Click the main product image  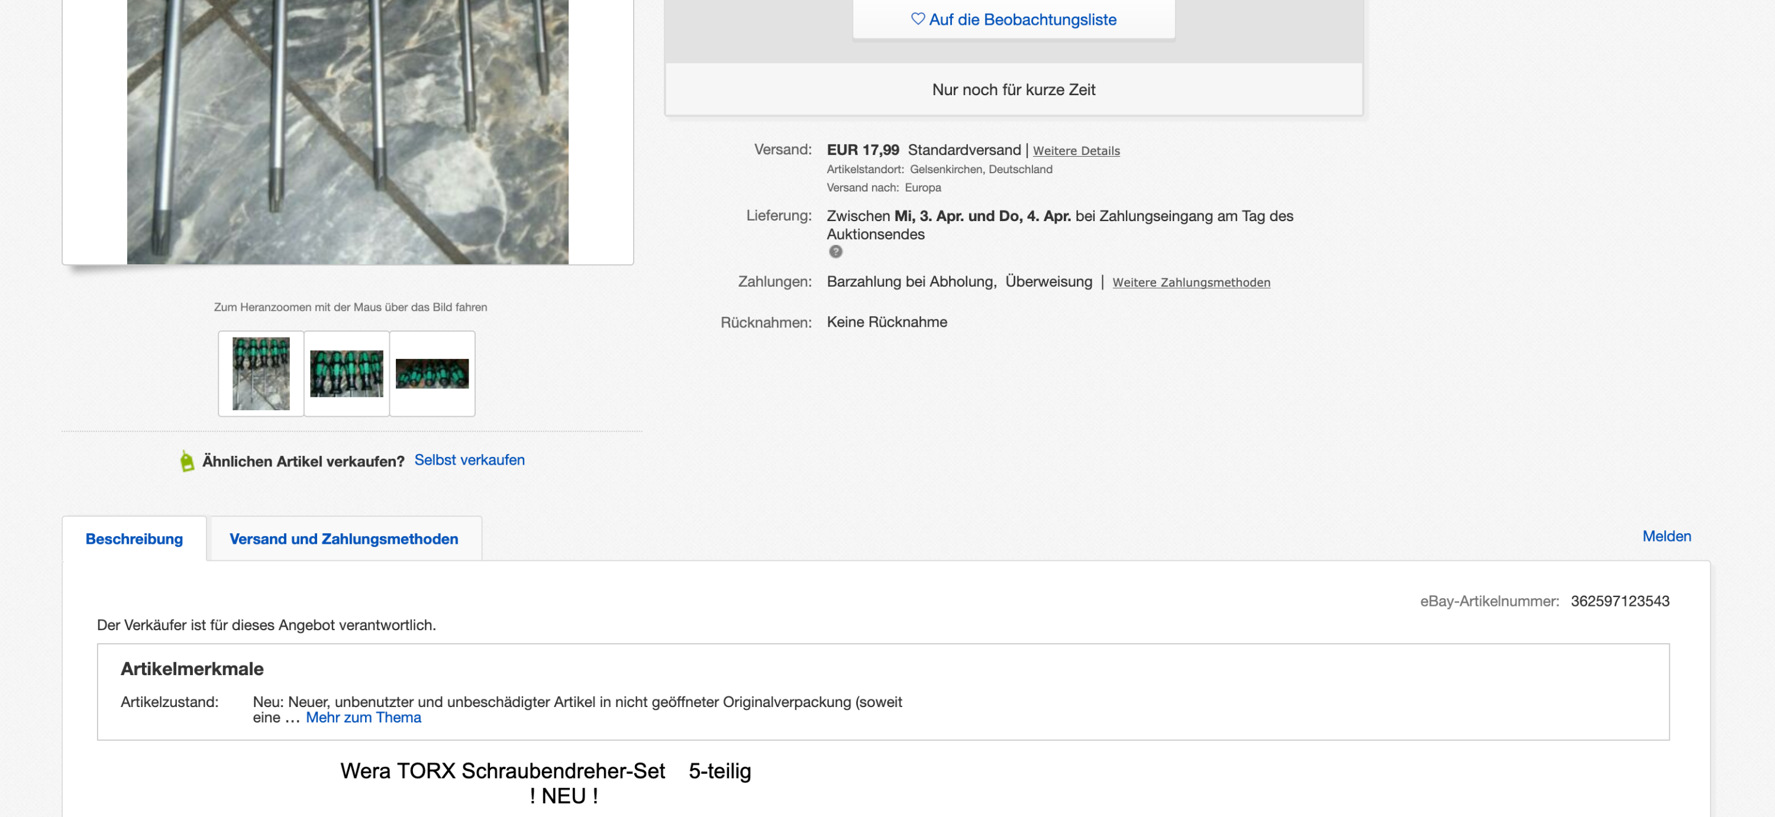pyautogui.click(x=348, y=131)
